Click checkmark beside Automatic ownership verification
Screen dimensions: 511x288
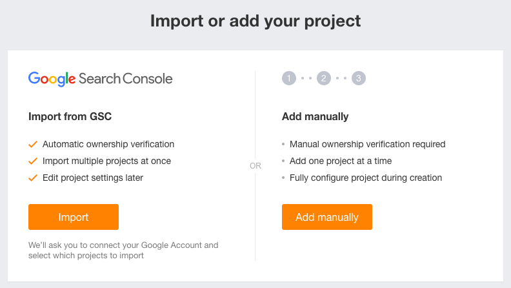pos(33,144)
